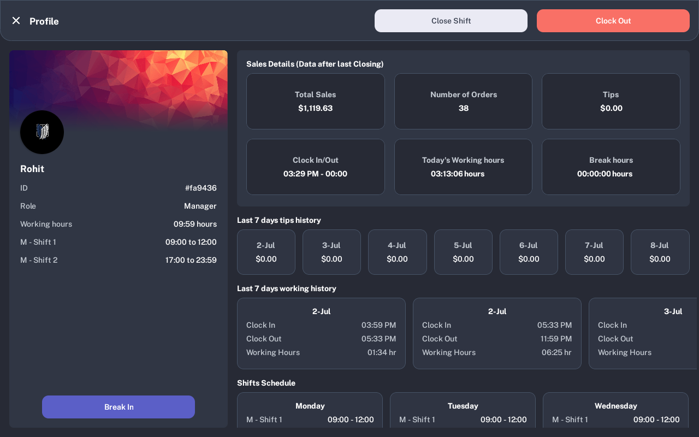The image size is (699, 437).
Task: Select the 3-Jul tips history card
Action: coord(331,252)
